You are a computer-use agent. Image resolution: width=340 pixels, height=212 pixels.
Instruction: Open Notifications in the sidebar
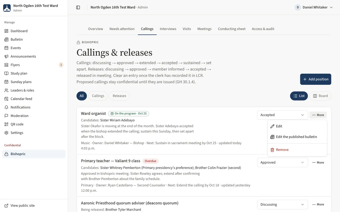point(34,107)
